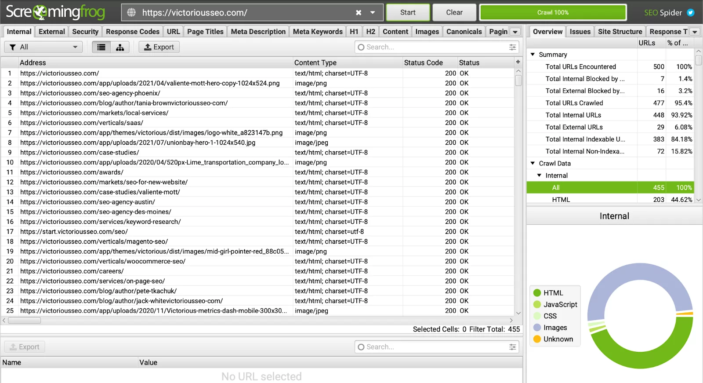Click the main table vertical scrollbar thumb
This screenshot has height=383, width=703.
(x=518, y=80)
